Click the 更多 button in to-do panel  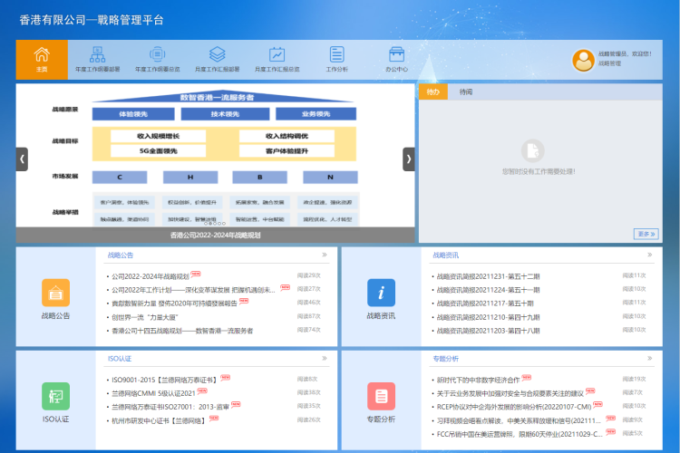coord(645,234)
